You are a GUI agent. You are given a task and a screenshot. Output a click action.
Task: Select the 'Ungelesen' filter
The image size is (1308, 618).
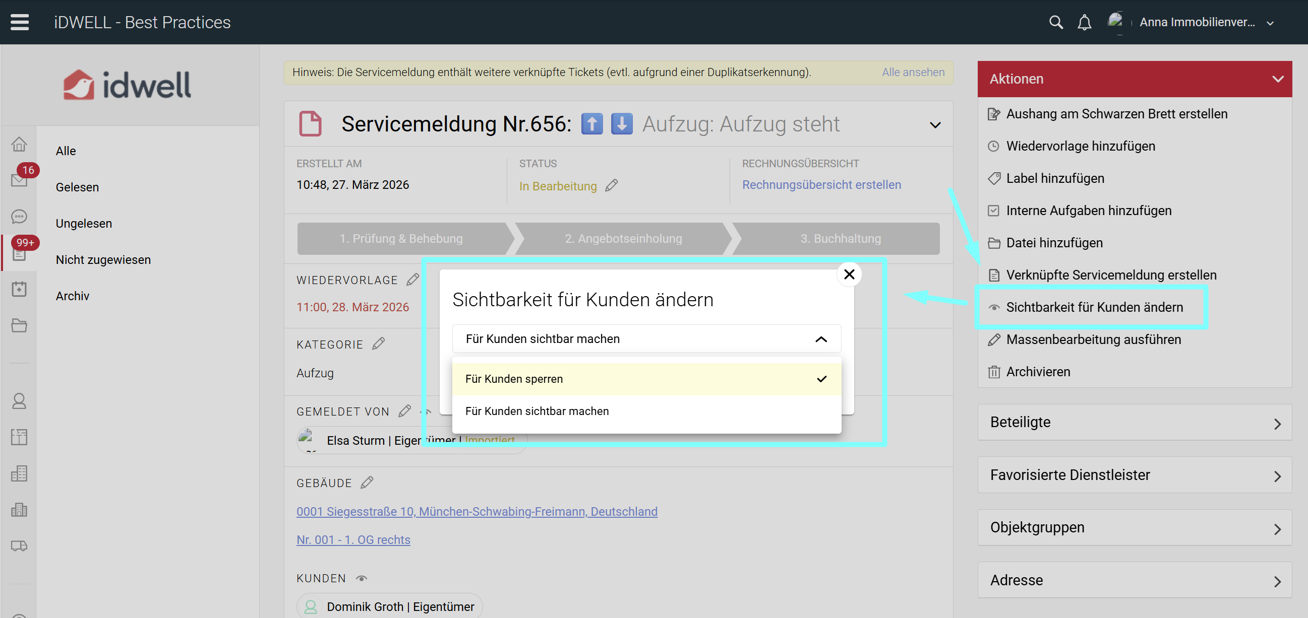coord(84,223)
